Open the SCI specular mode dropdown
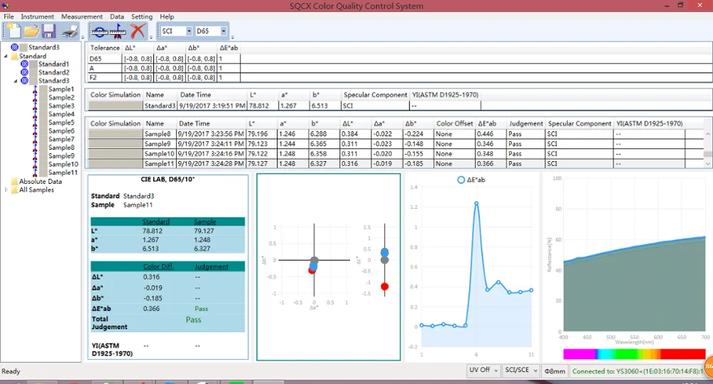713x384 pixels. 189,31
